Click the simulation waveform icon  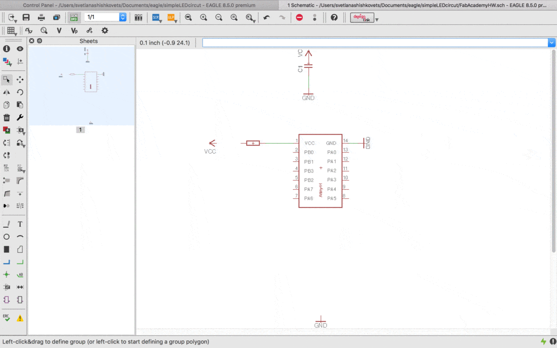tap(29, 30)
